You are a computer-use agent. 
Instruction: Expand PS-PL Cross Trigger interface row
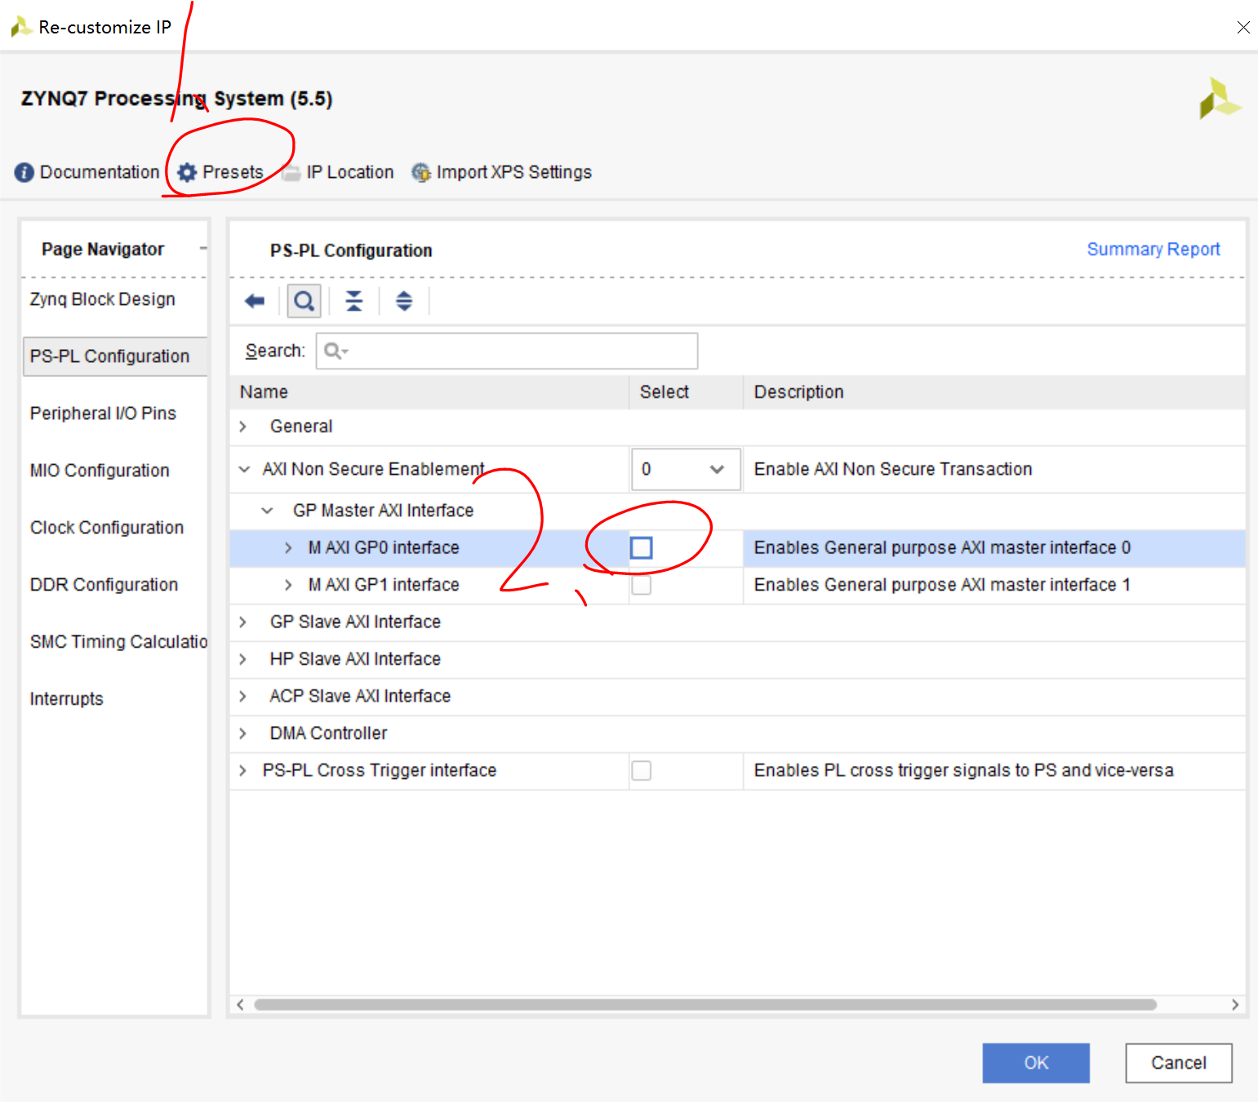coord(242,770)
